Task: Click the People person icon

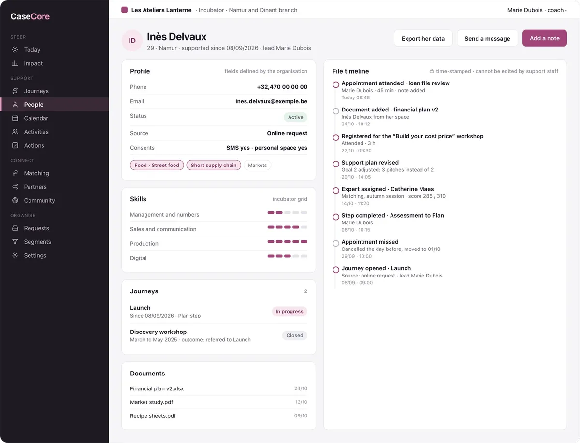Action: (15, 104)
